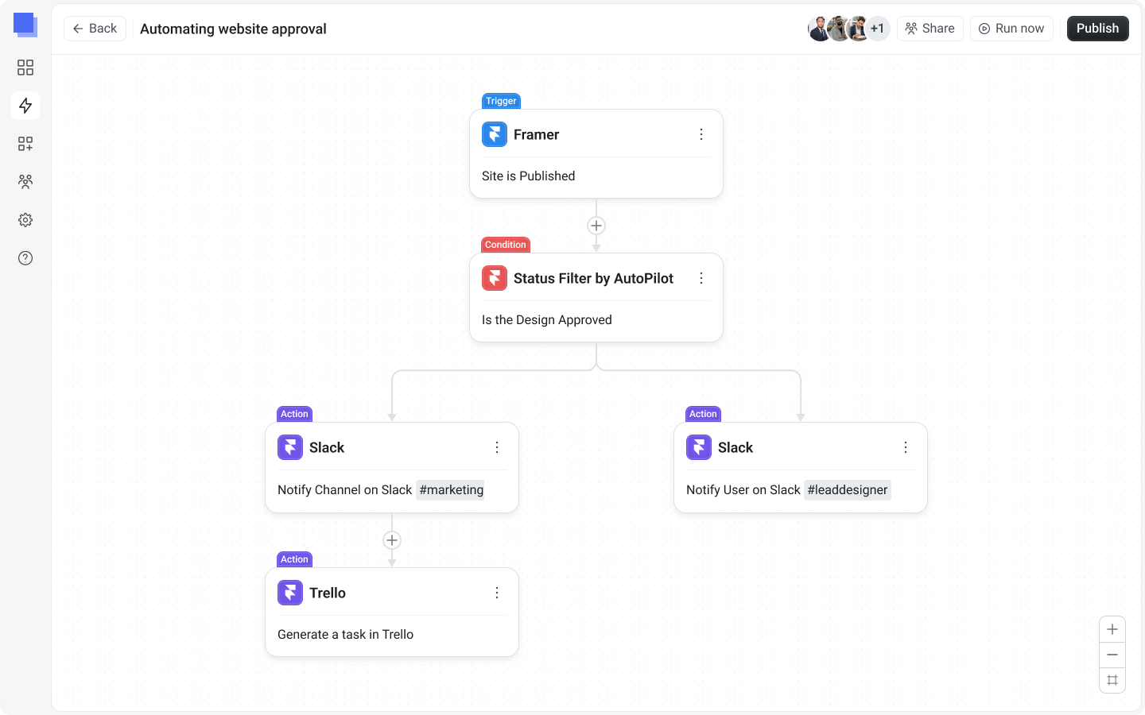The width and height of the screenshot is (1145, 715).
Task: Select the automations lightning bolt icon
Action: (x=25, y=106)
